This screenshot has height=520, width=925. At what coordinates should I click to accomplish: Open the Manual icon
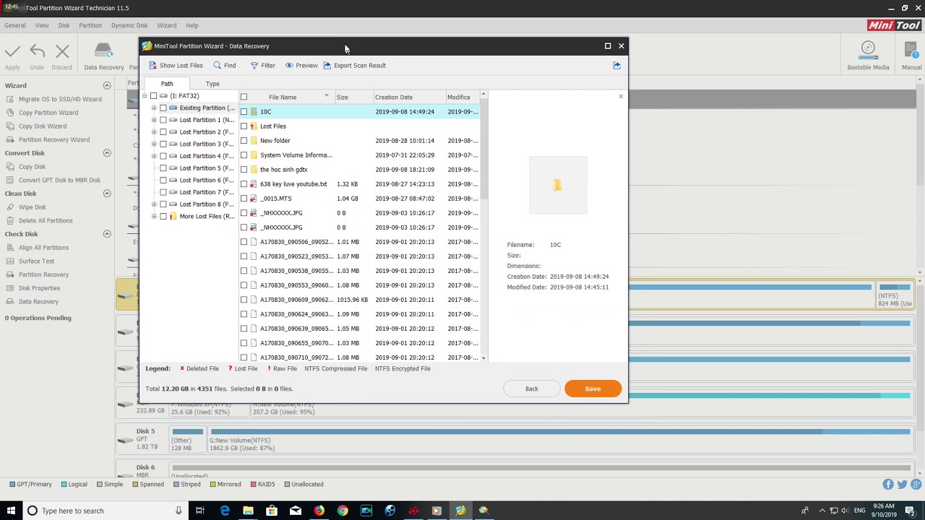point(912,49)
